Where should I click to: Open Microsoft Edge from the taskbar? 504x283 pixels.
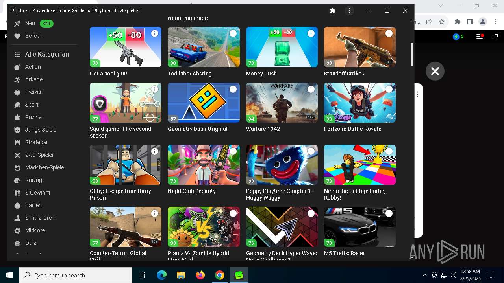(x=162, y=275)
